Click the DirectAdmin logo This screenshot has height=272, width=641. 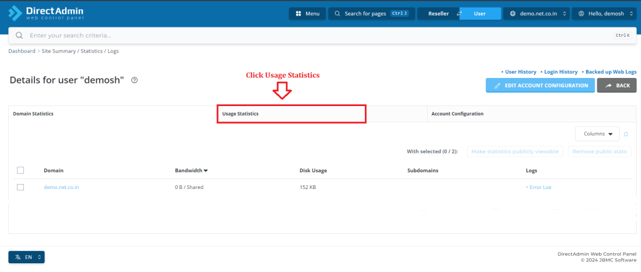click(x=45, y=13)
